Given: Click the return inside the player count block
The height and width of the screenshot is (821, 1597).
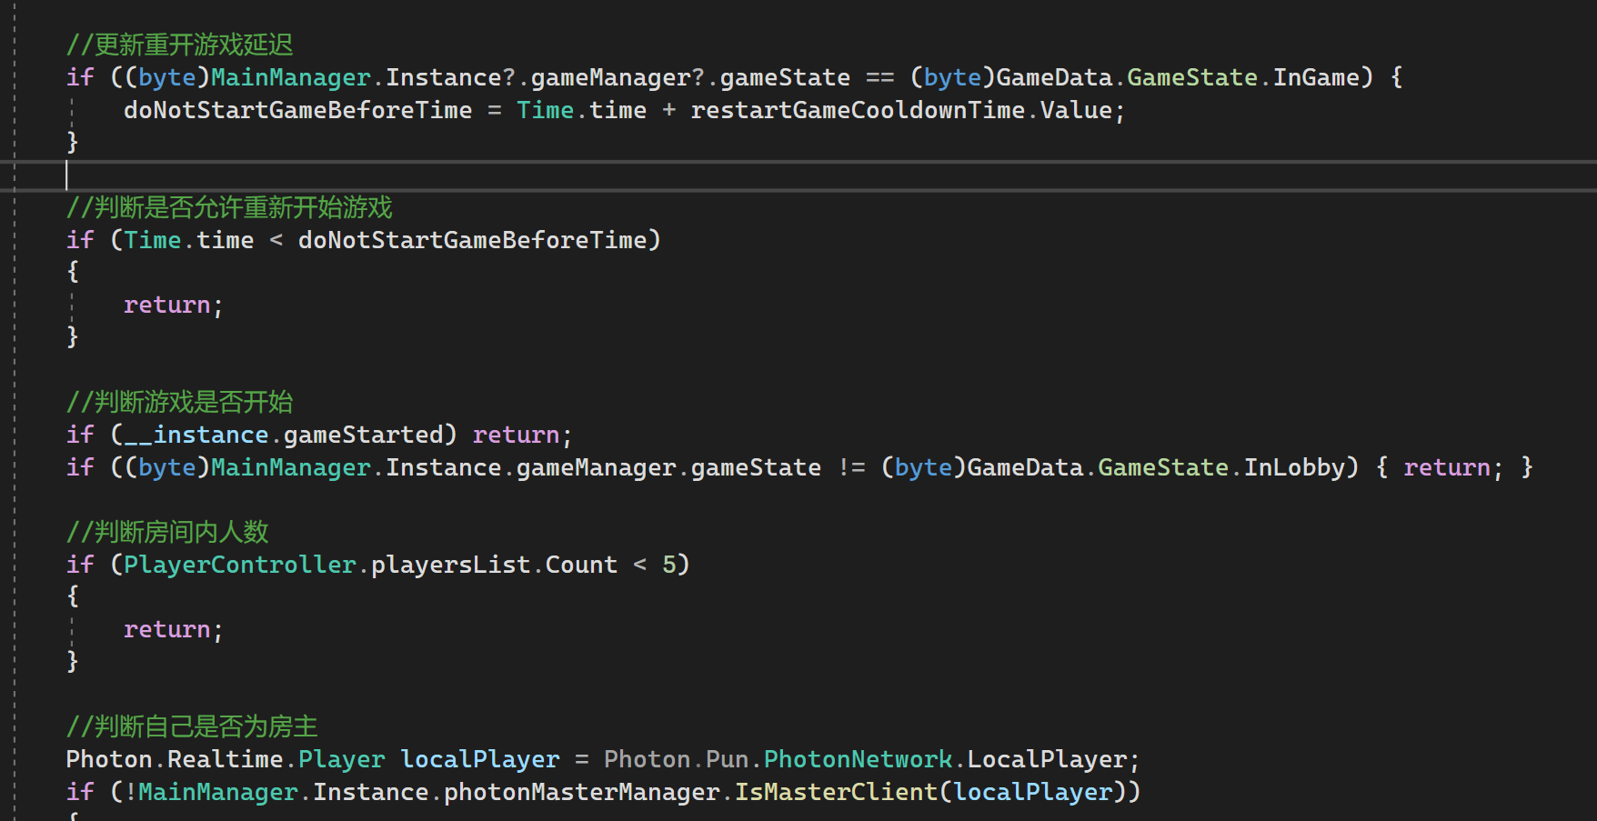Looking at the screenshot, I should click(168, 628).
